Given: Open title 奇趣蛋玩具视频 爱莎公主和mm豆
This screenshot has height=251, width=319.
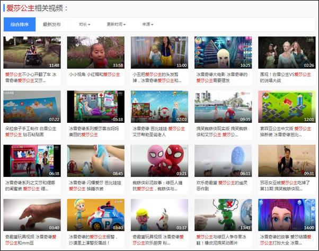Looking at the screenshot, I should click(31, 240).
